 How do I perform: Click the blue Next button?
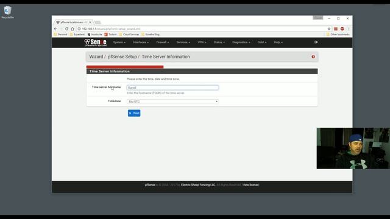(134, 113)
